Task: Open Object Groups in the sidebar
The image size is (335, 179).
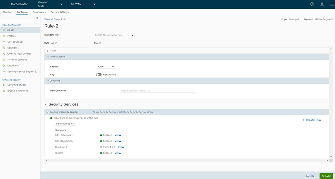Action: (x=15, y=42)
